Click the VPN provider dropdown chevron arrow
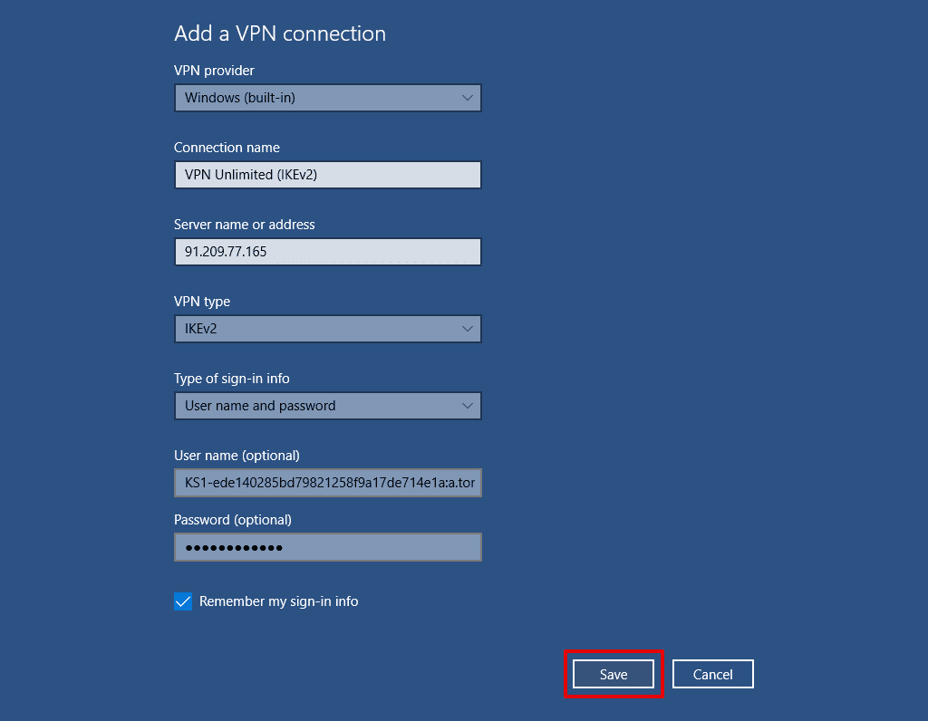The height and width of the screenshot is (721, 928). tap(467, 97)
